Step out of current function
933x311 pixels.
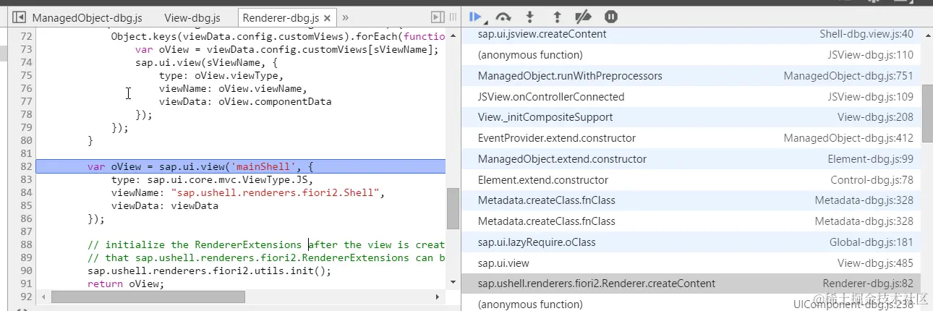(x=556, y=16)
